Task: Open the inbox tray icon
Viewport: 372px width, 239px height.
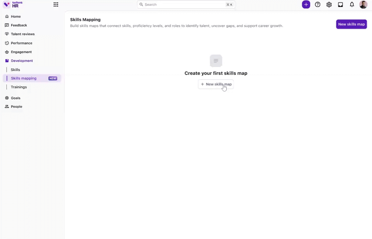Action: (340, 5)
